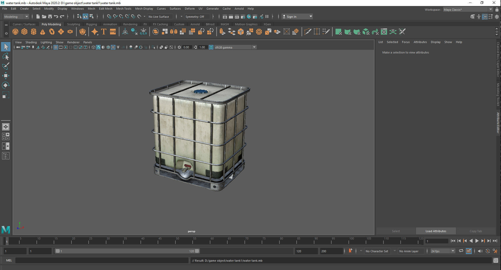Viewport: 501px width, 270px height.
Task: Toggle the viewport use all lights bulb
Action: [118, 47]
